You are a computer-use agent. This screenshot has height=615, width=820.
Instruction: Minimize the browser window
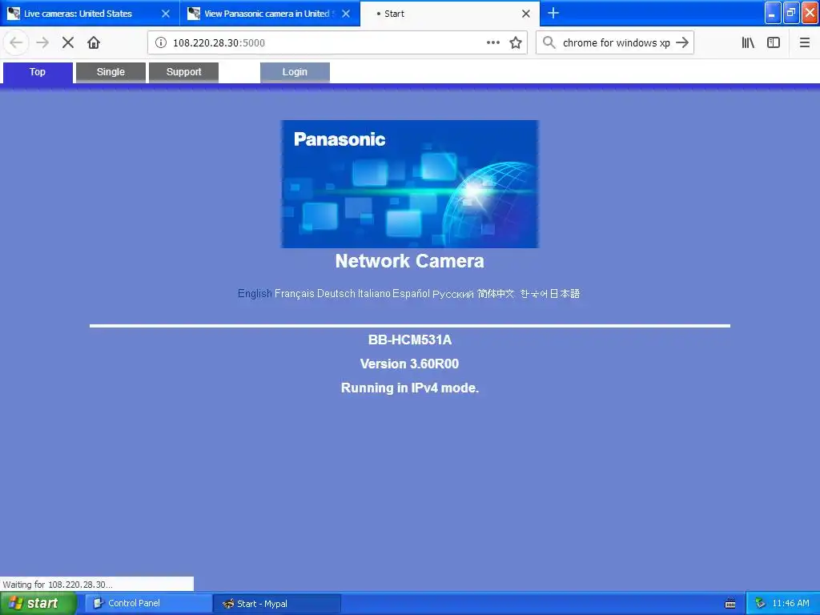(773, 13)
